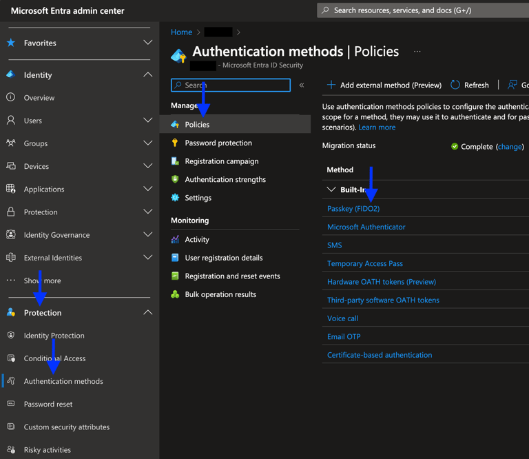Click the Bulk operation results icon

point(175,294)
